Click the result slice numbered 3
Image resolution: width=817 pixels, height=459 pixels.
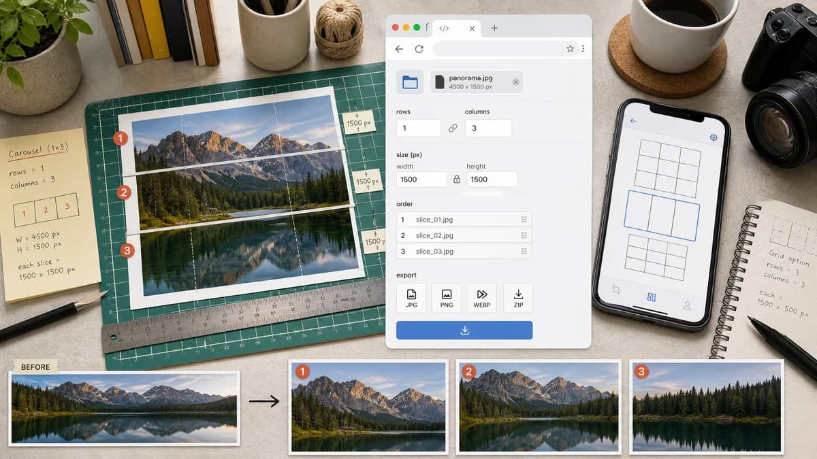coord(707,407)
